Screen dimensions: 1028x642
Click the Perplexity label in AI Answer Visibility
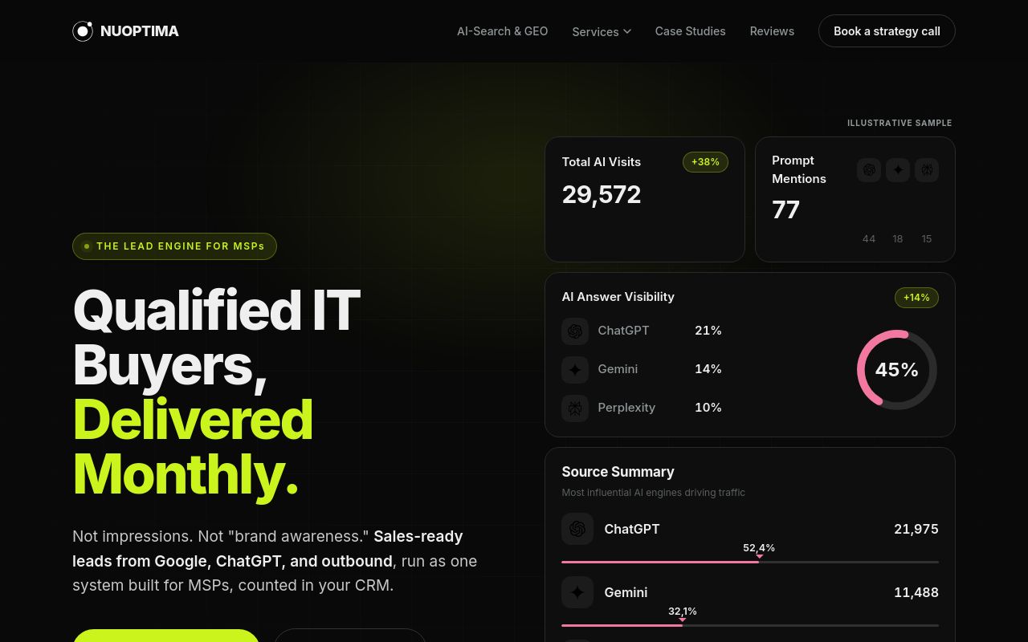click(626, 408)
